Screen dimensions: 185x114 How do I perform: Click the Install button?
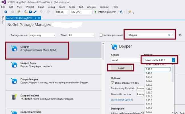[x=121, y=68]
